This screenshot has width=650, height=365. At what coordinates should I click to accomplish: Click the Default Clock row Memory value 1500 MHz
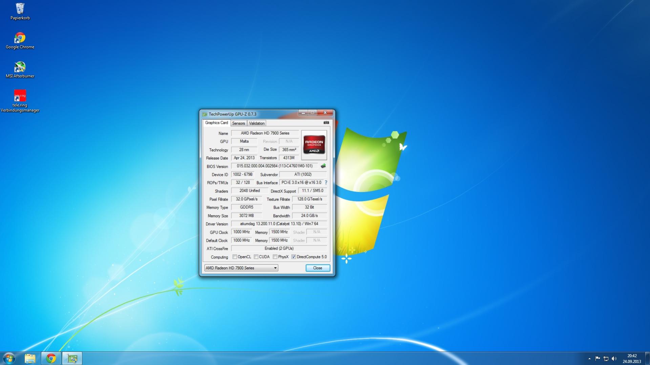[x=279, y=241]
